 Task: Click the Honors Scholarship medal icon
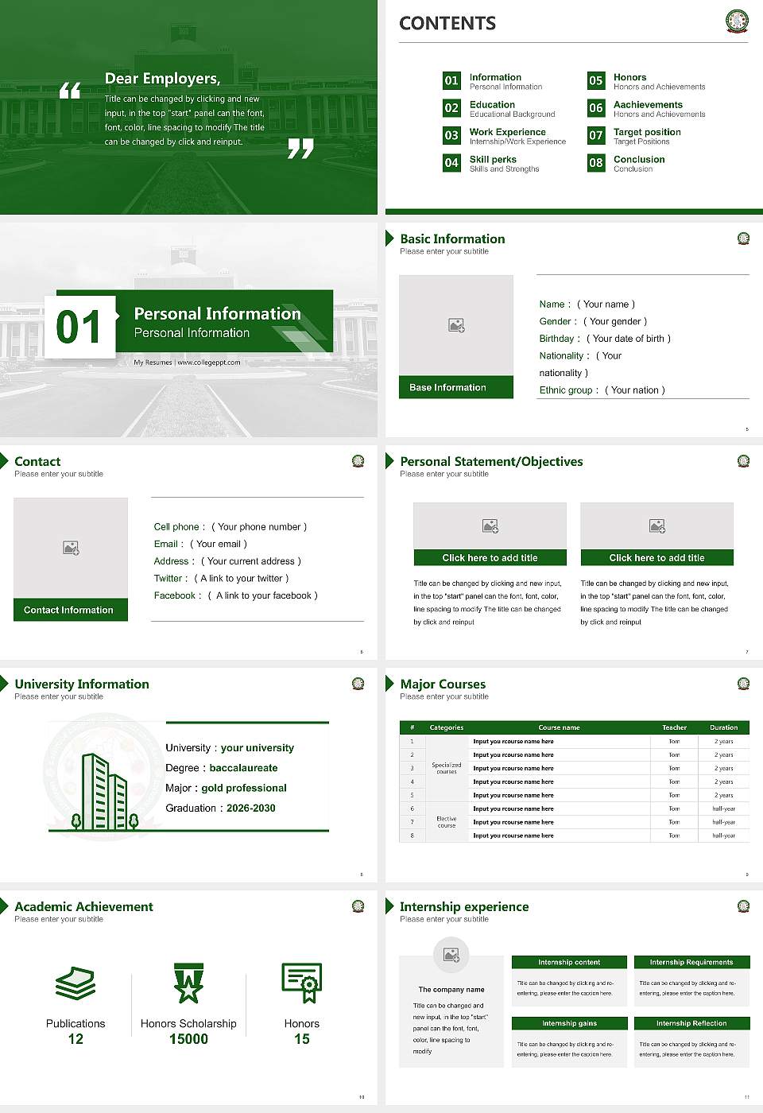pyautogui.click(x=188, y=983)
